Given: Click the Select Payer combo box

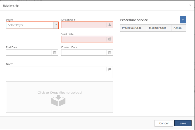Looking at the screenshot, I should (29, 25).
